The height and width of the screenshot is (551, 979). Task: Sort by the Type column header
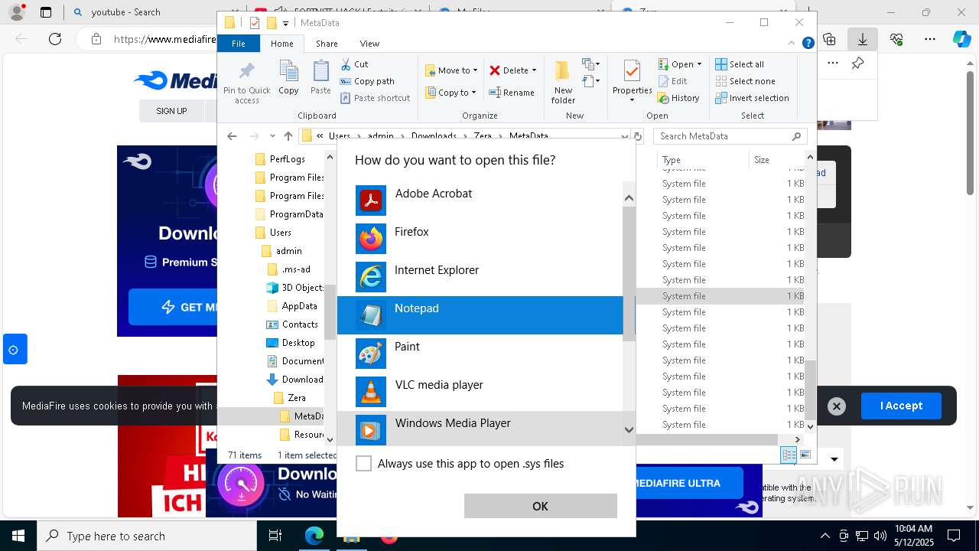pos(701,160)
